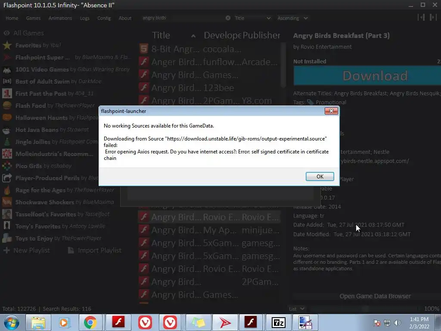Screen dimensions: 441x331
Task: Select the 8-Bit Angr... cocoala game row
Action: pos(210,49)
